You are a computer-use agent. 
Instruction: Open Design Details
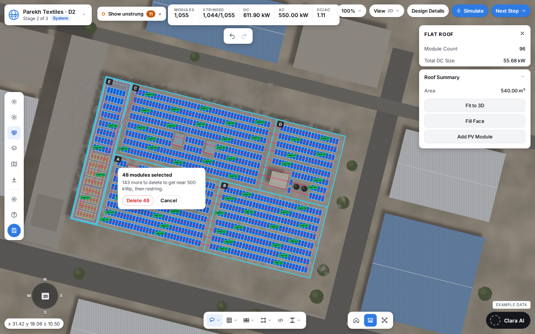[x=428, y=11]
